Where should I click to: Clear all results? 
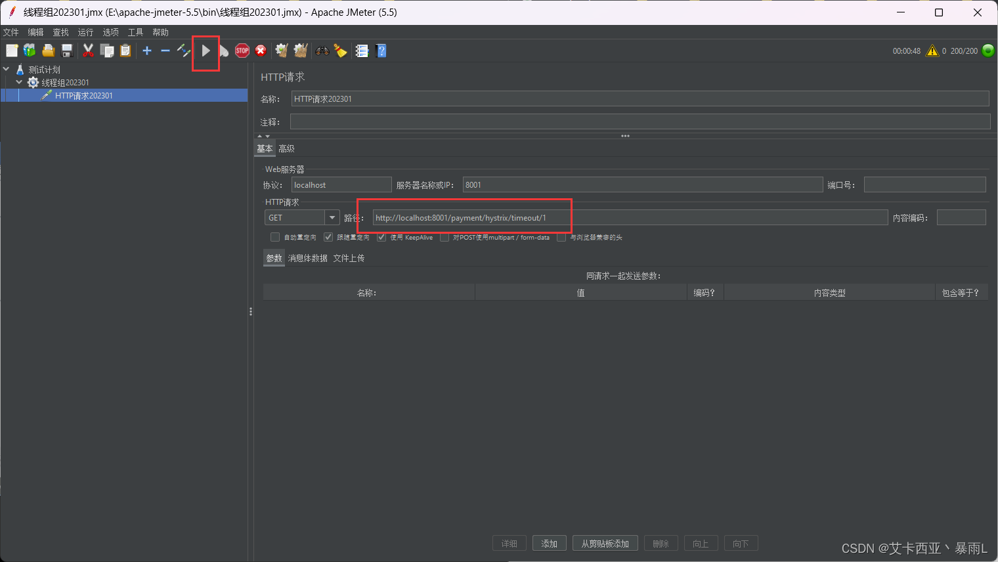click(x=301, y=51)
